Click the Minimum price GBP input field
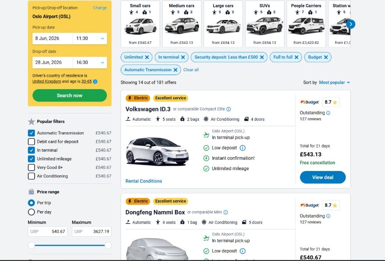The height and width of the screenshot is (261, 385). [47, 232]
